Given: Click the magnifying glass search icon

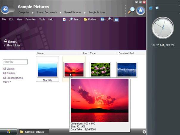Looking at the screenshot, I should [x=131, y=10].
